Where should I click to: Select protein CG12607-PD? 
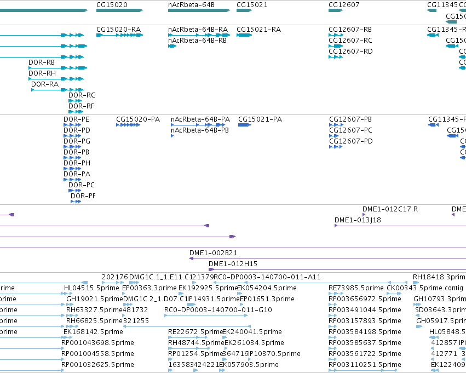tap(336, 147)
